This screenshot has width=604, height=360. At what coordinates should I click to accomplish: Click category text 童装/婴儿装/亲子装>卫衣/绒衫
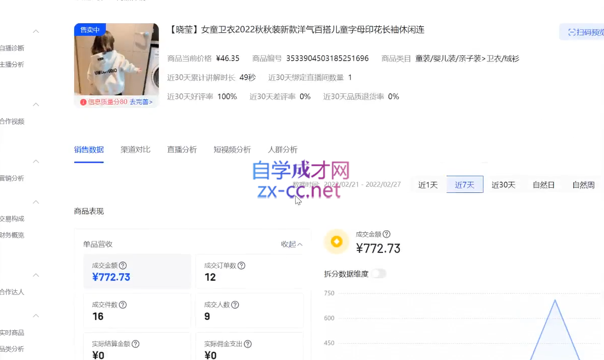[x=467, y=58]
